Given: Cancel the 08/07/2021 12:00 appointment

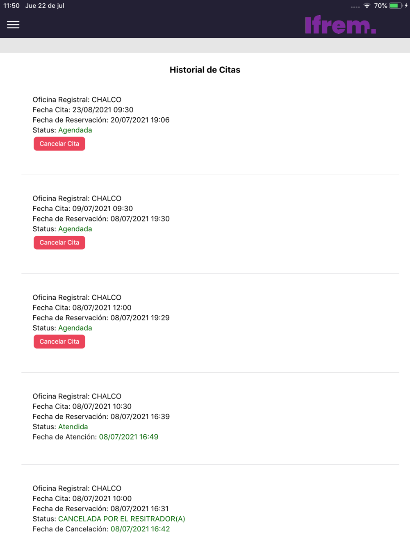Looking at the screenshot, I should coord(59,342).
